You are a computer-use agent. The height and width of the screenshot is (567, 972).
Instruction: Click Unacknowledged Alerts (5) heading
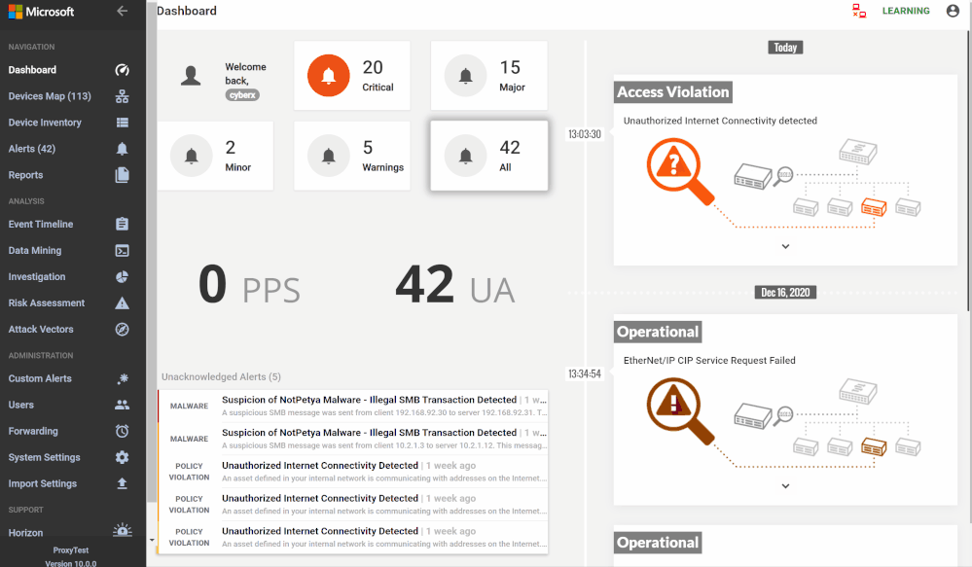[x=221, y=376]
